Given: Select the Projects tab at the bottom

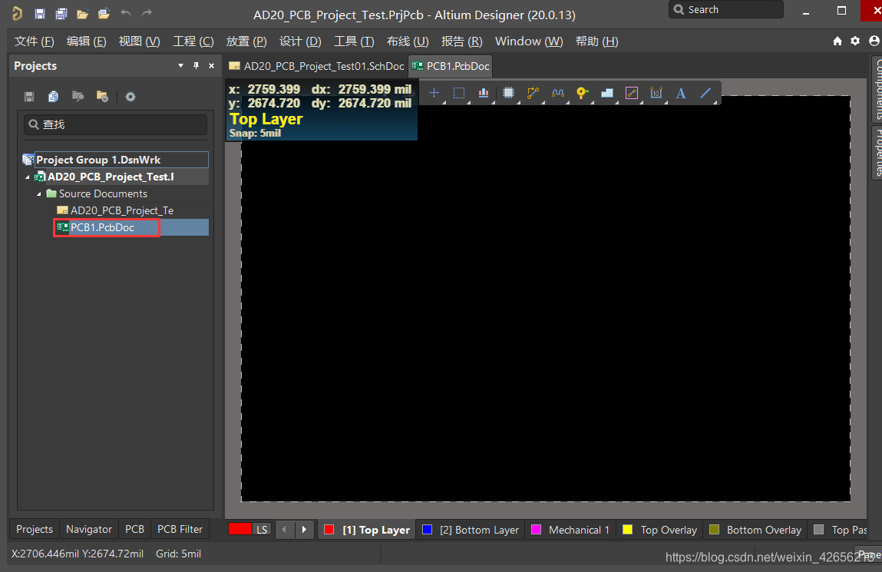Looking at the screenshot, I should point(35,529).
